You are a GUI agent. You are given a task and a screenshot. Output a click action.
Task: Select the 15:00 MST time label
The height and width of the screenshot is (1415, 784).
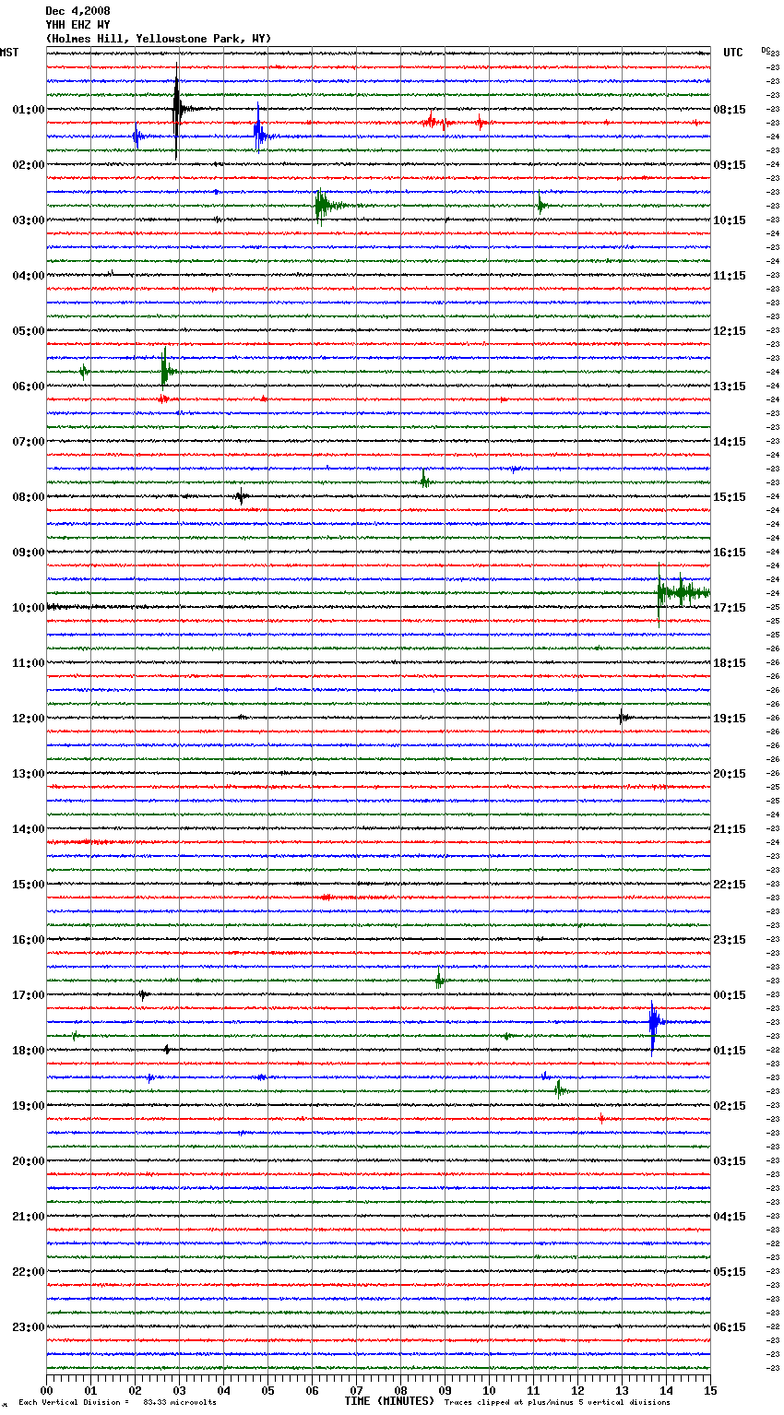[29, 885]
